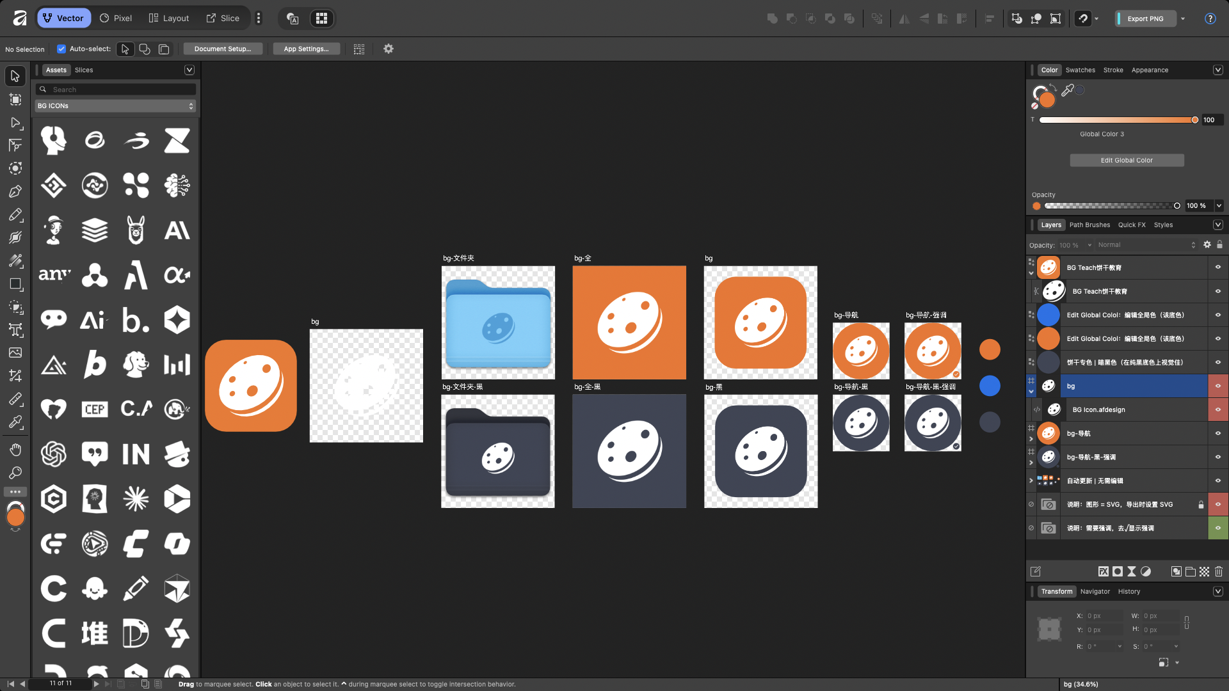
Task: Select the Zoom tool
Action: [15, 473]
